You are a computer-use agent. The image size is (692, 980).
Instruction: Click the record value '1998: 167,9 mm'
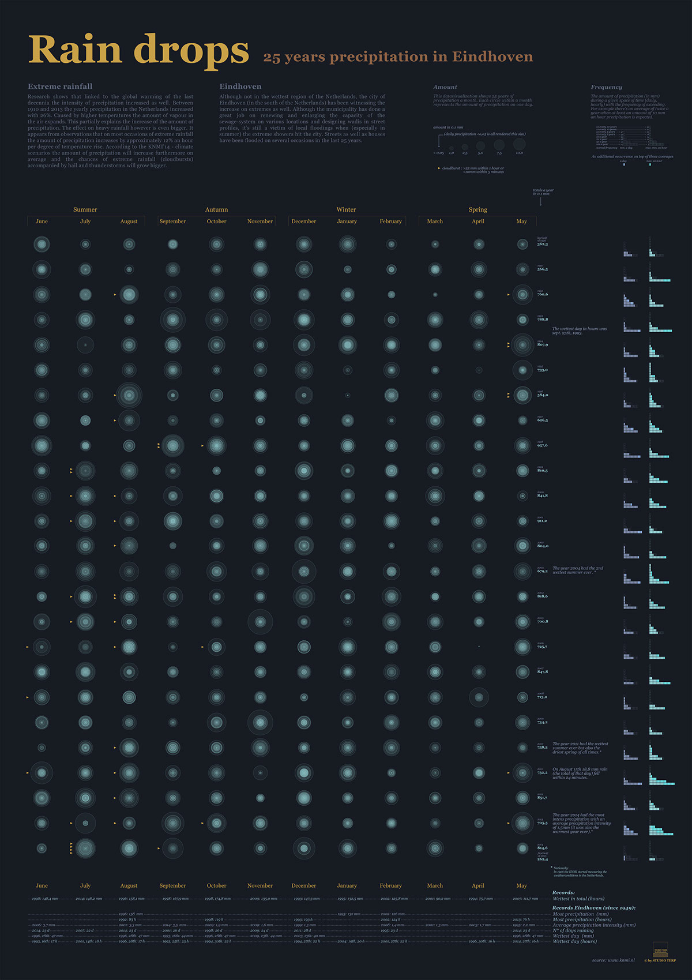pyautogui.click(x=175, y=899)
